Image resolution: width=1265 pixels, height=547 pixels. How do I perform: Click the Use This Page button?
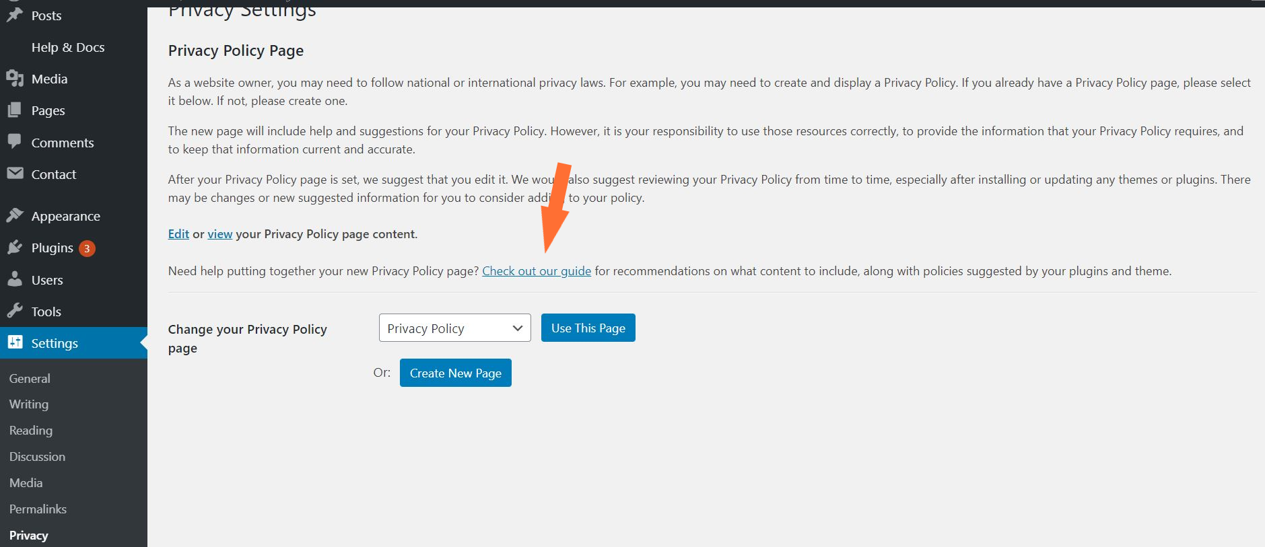(588, 328)
